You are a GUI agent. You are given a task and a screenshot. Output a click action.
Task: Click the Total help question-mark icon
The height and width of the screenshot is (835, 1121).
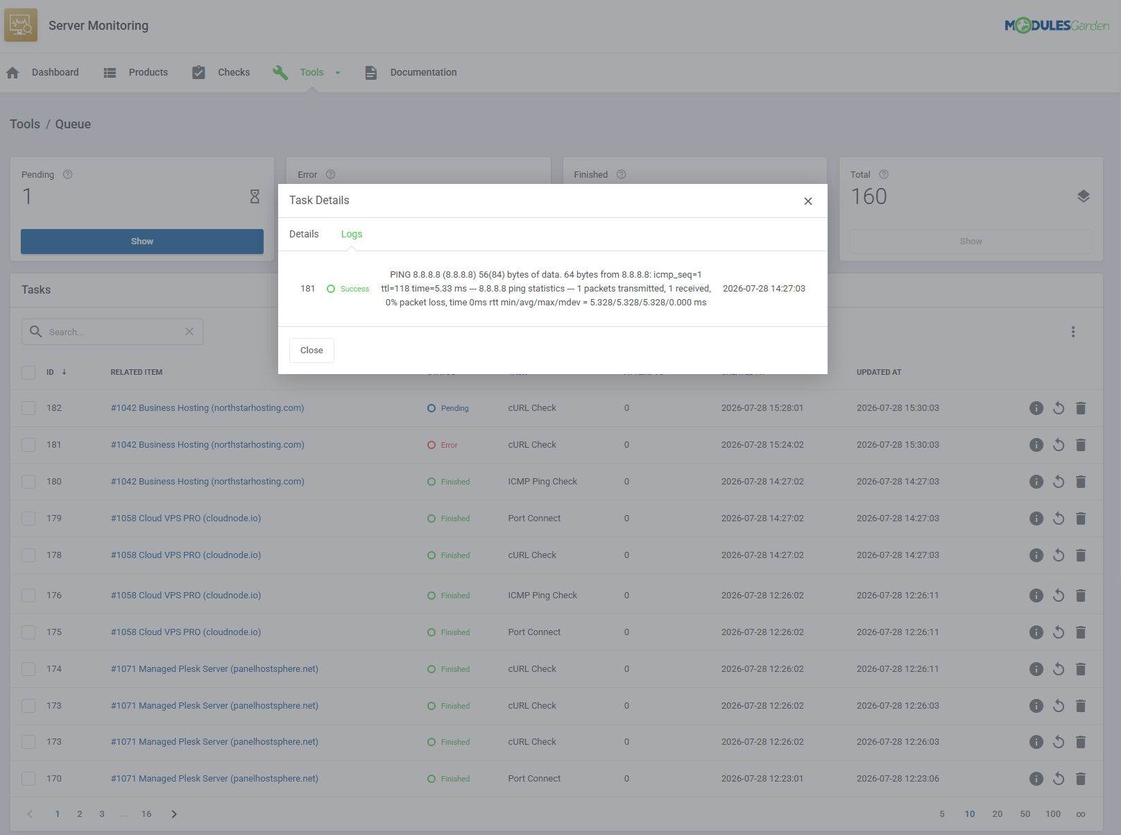click(884, 174)
